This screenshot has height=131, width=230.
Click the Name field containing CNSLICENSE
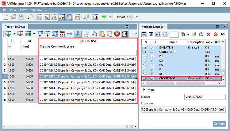[205, 97]
